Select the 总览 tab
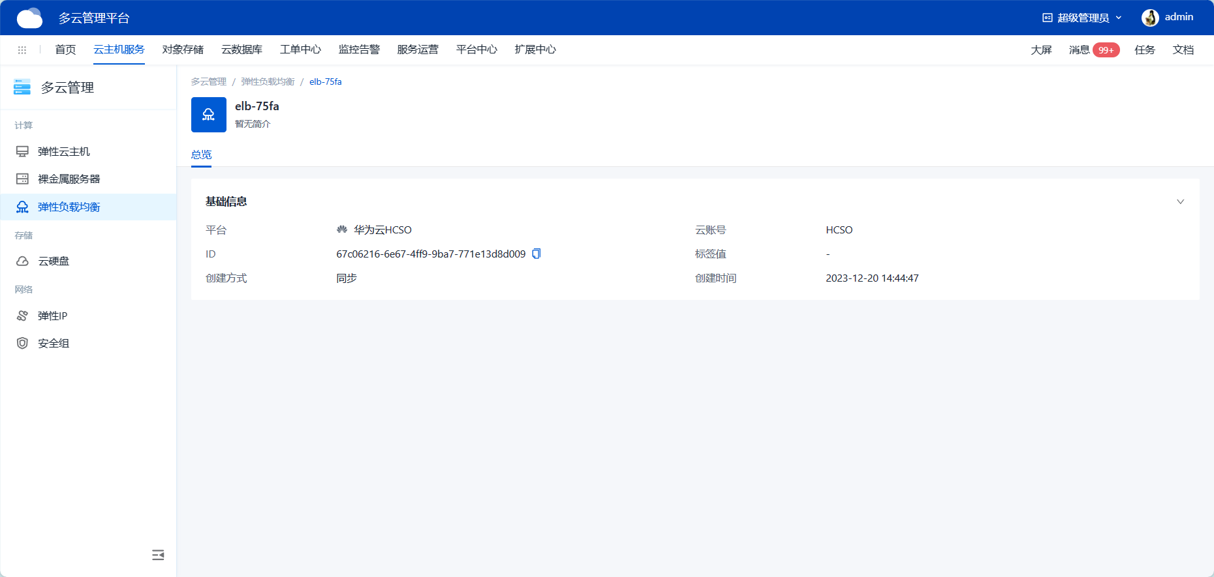 (x=201, y=155)
